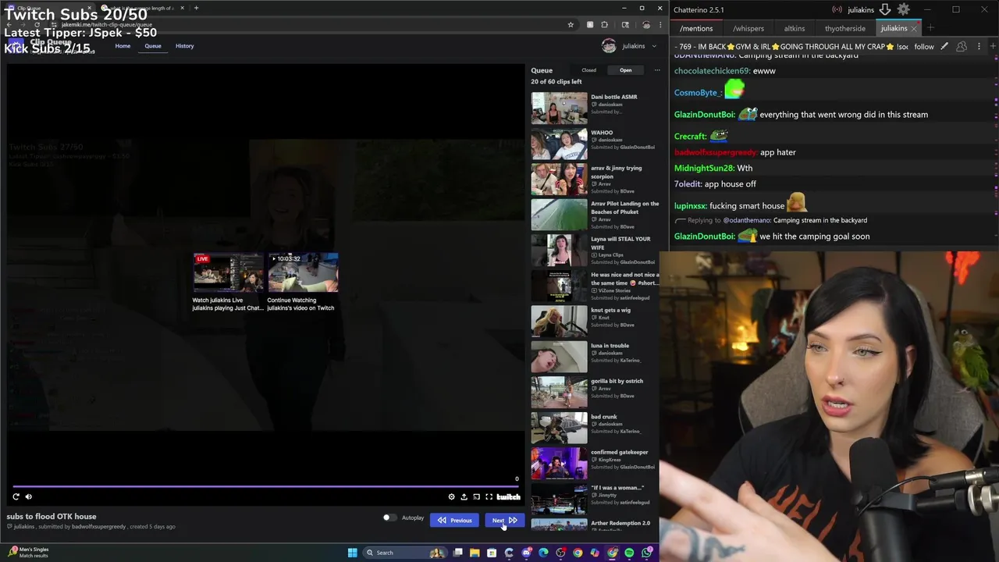Screen dimensions: 999x562
Task: Open the Home page tab
Action: click(123, 46)
